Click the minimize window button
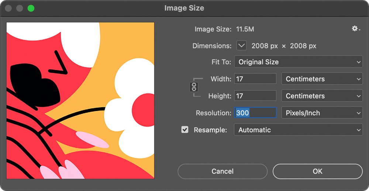369x191 pixels. point(20,8)
